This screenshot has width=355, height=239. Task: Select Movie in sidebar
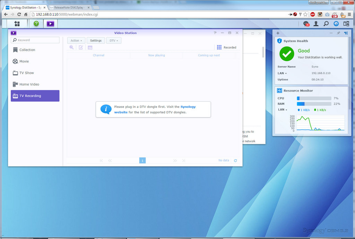pyautogui.click(x=35, y=61)
